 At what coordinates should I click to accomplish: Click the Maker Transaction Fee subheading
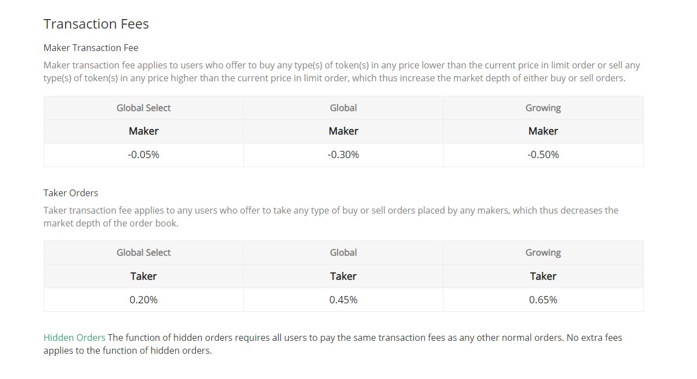coord(91,48)
